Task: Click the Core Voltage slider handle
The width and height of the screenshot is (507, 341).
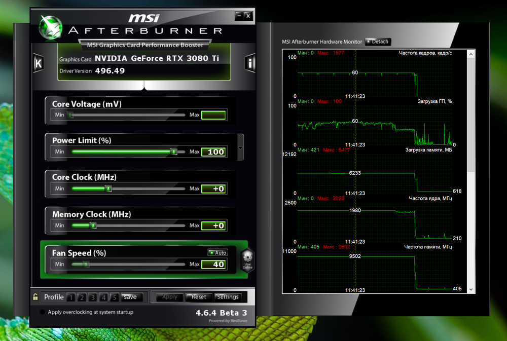Action: [x=70, y=115]
